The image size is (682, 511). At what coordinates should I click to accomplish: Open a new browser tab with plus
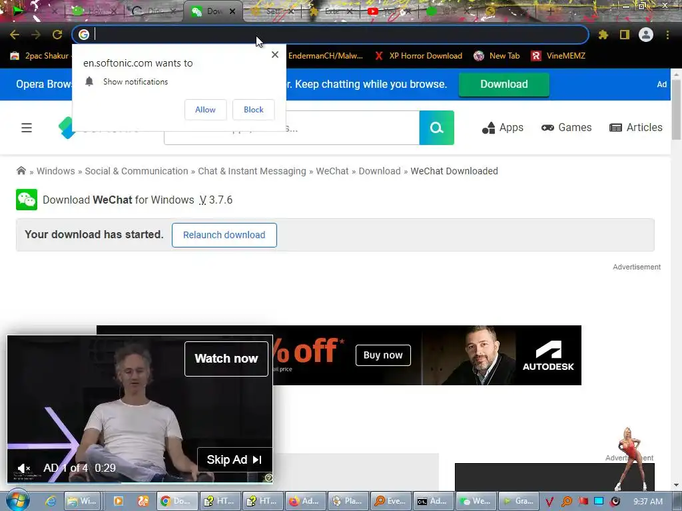pos(550,12)
